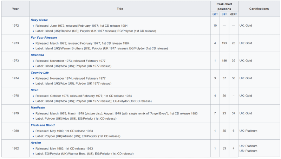Click the Title column header
This screenshot has width=281, height=159.
click(120, 9)
